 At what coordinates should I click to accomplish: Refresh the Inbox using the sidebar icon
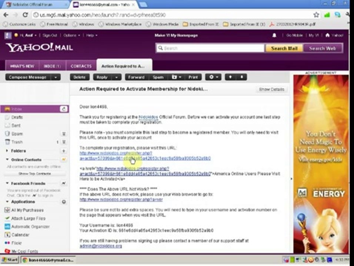[x=64, y=109]
